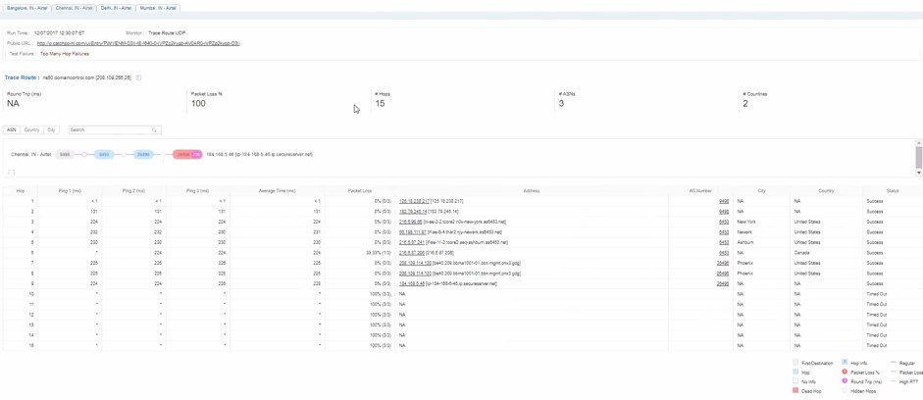923x400 pixels.
Task: Click the 'Trace Route UDP' monitor value
Action: pyautogui.click(x=167, y=33)
